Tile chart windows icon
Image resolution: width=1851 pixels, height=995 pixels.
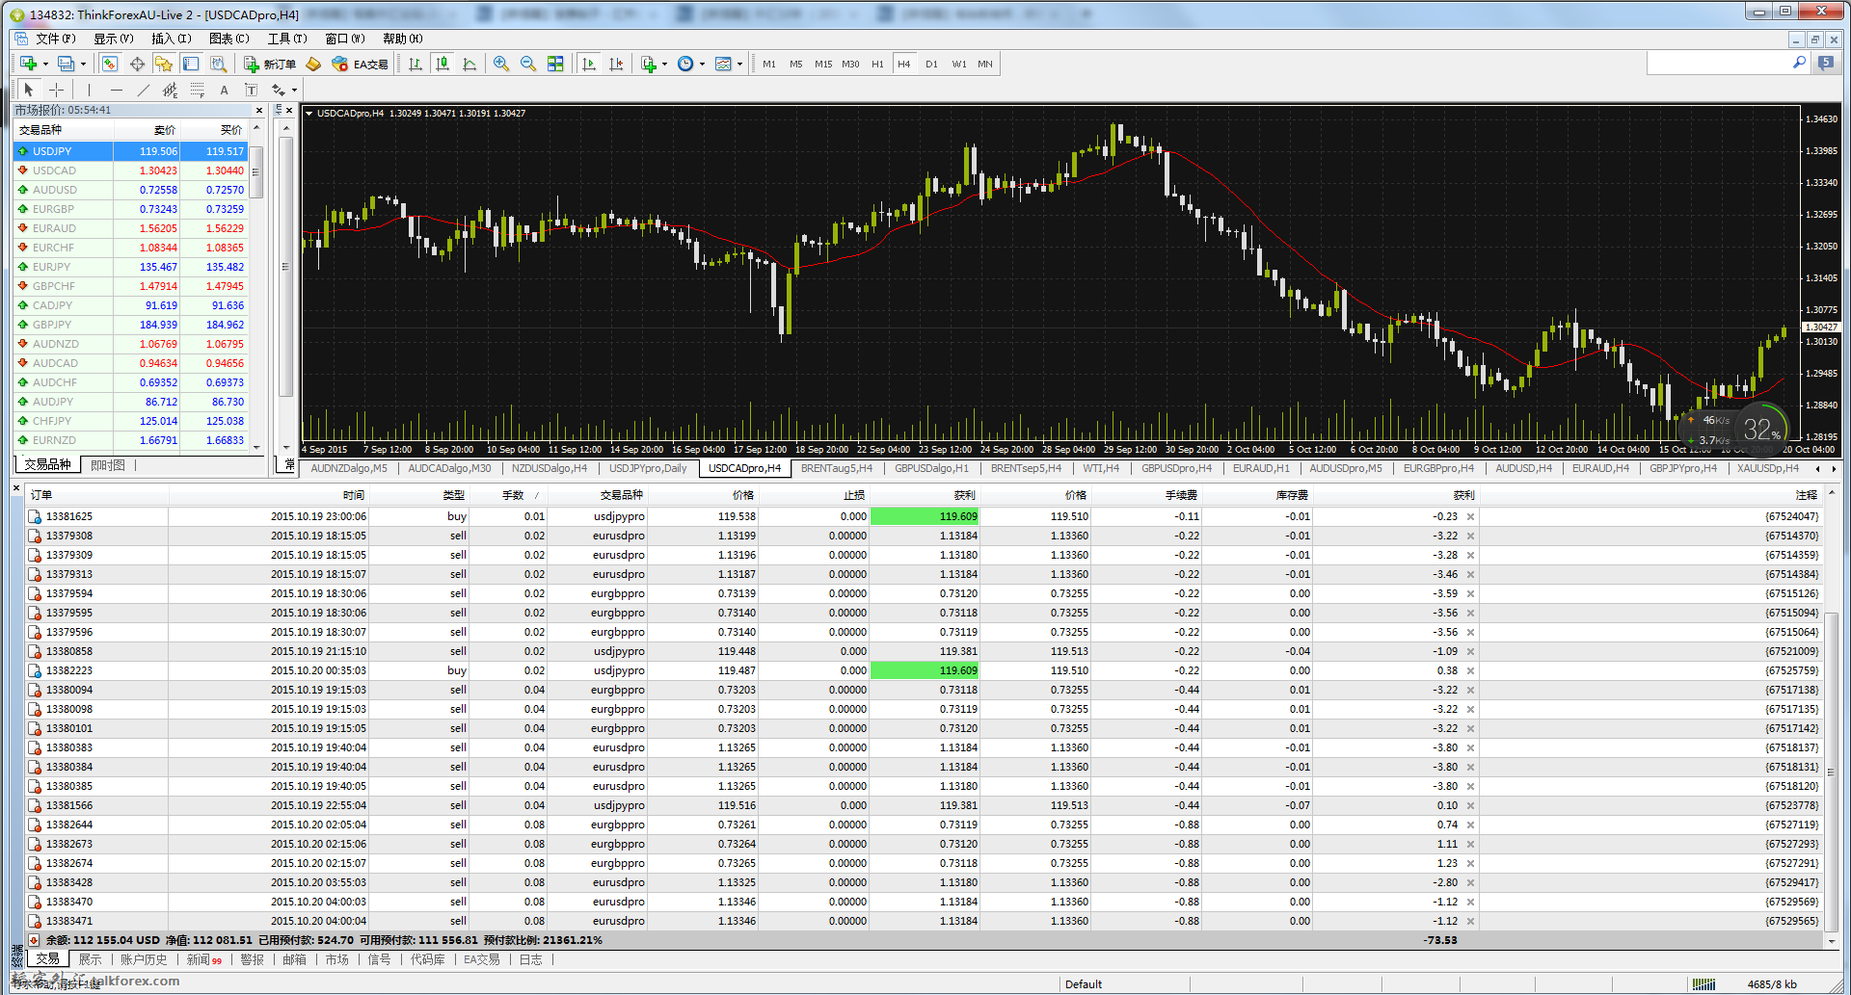click(555, 64)
